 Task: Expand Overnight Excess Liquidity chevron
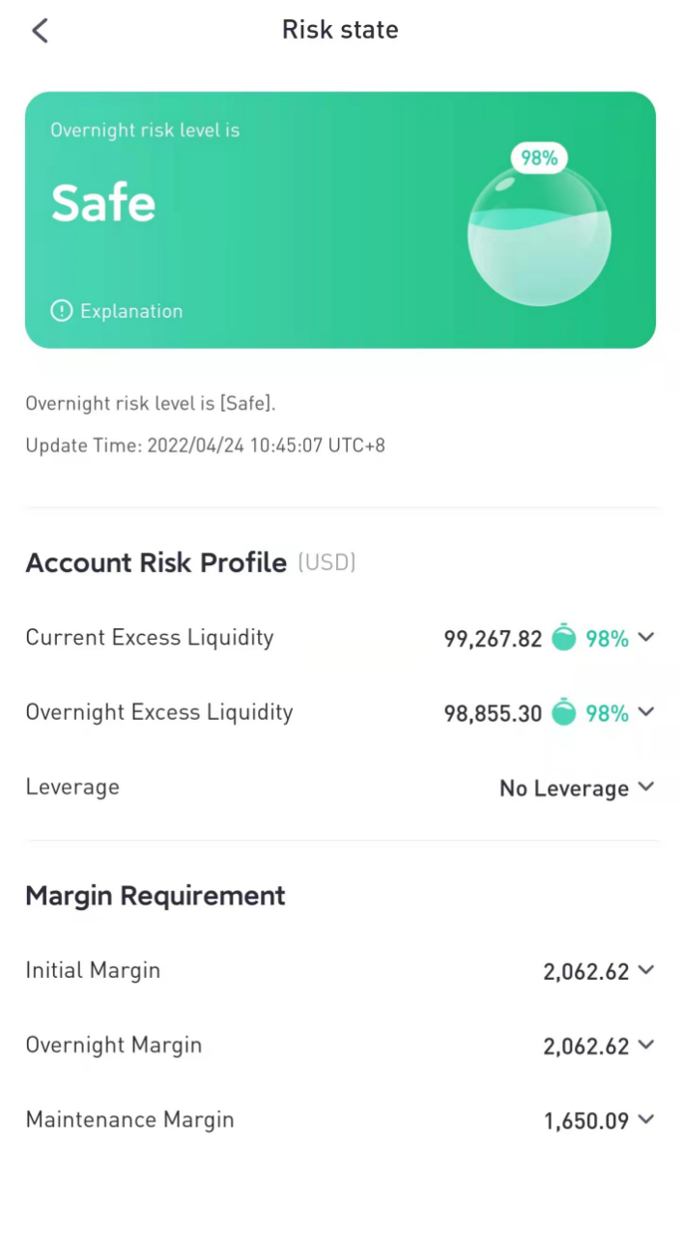point(646,713)
